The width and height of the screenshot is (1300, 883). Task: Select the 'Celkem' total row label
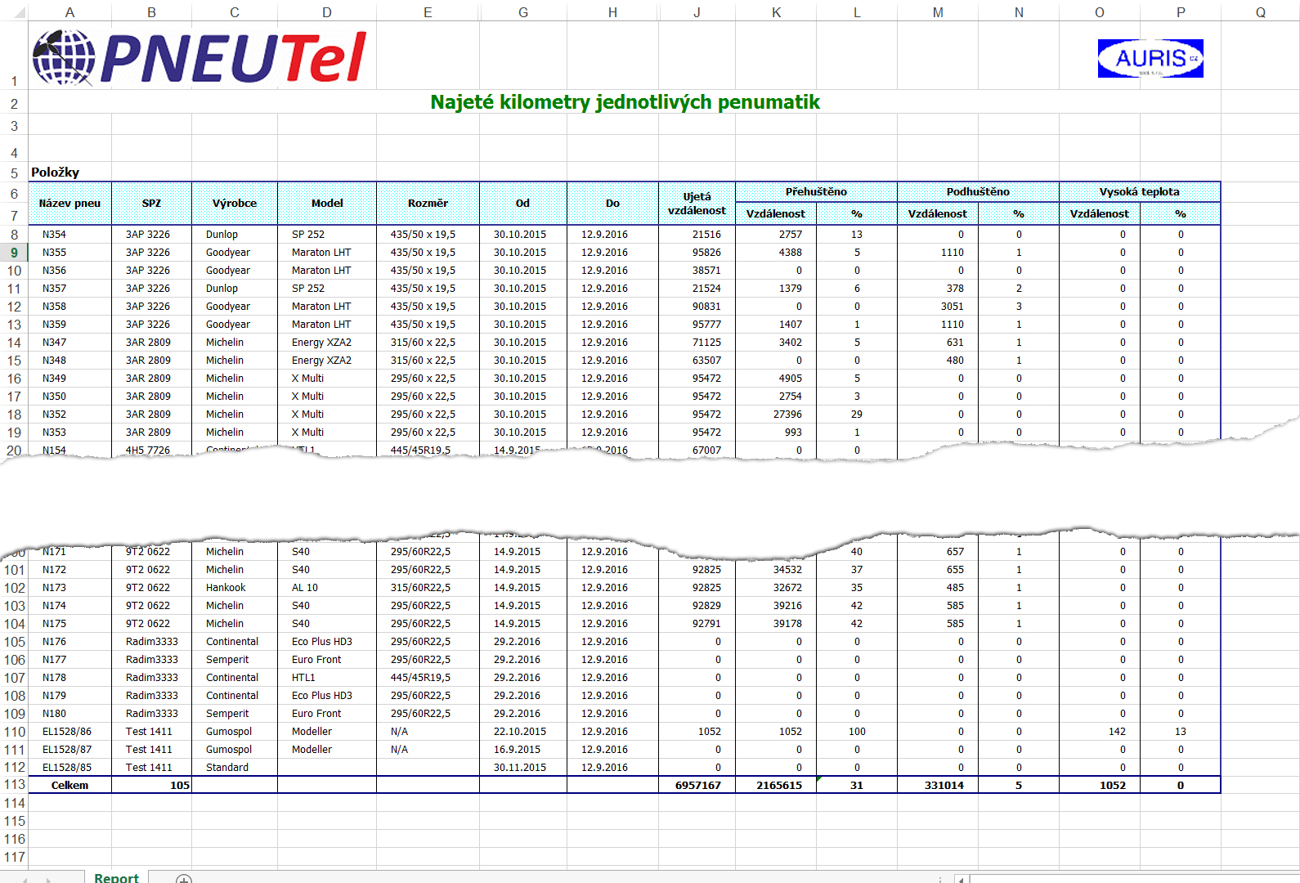[x=69, y=785]
